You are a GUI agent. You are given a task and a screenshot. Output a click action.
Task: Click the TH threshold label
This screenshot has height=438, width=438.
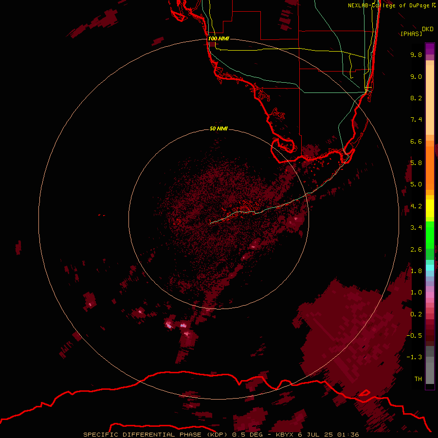coord(418,379)
